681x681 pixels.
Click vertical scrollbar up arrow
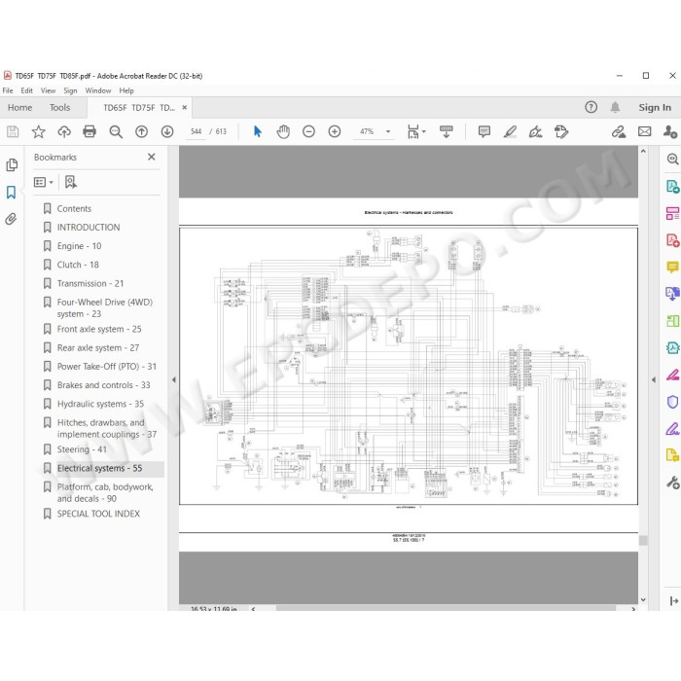point(643,152)
